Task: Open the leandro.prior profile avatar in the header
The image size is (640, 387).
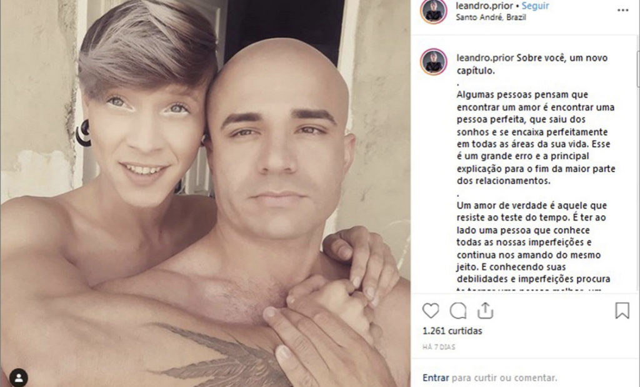Action: [434, 11]
